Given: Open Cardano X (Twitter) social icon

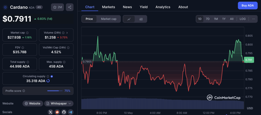Looking at the screenshot, I should (x=51, y=112).
